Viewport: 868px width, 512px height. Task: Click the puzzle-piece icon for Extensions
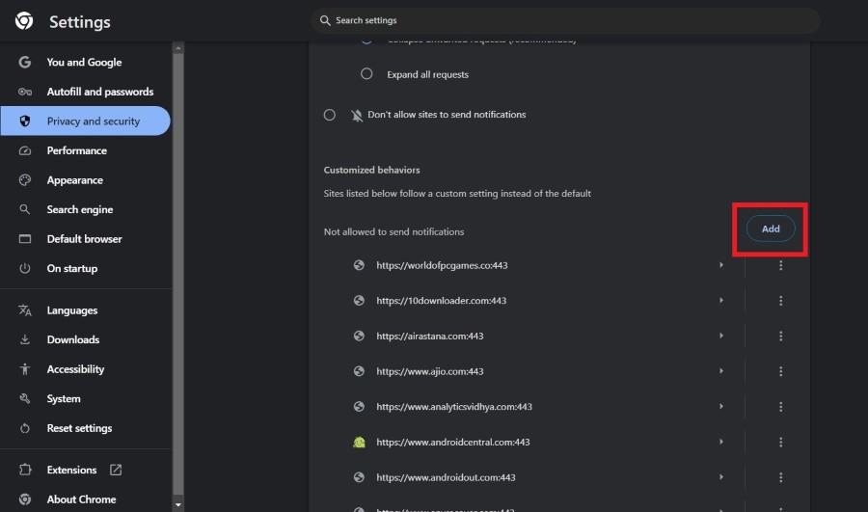coord(25,470)
